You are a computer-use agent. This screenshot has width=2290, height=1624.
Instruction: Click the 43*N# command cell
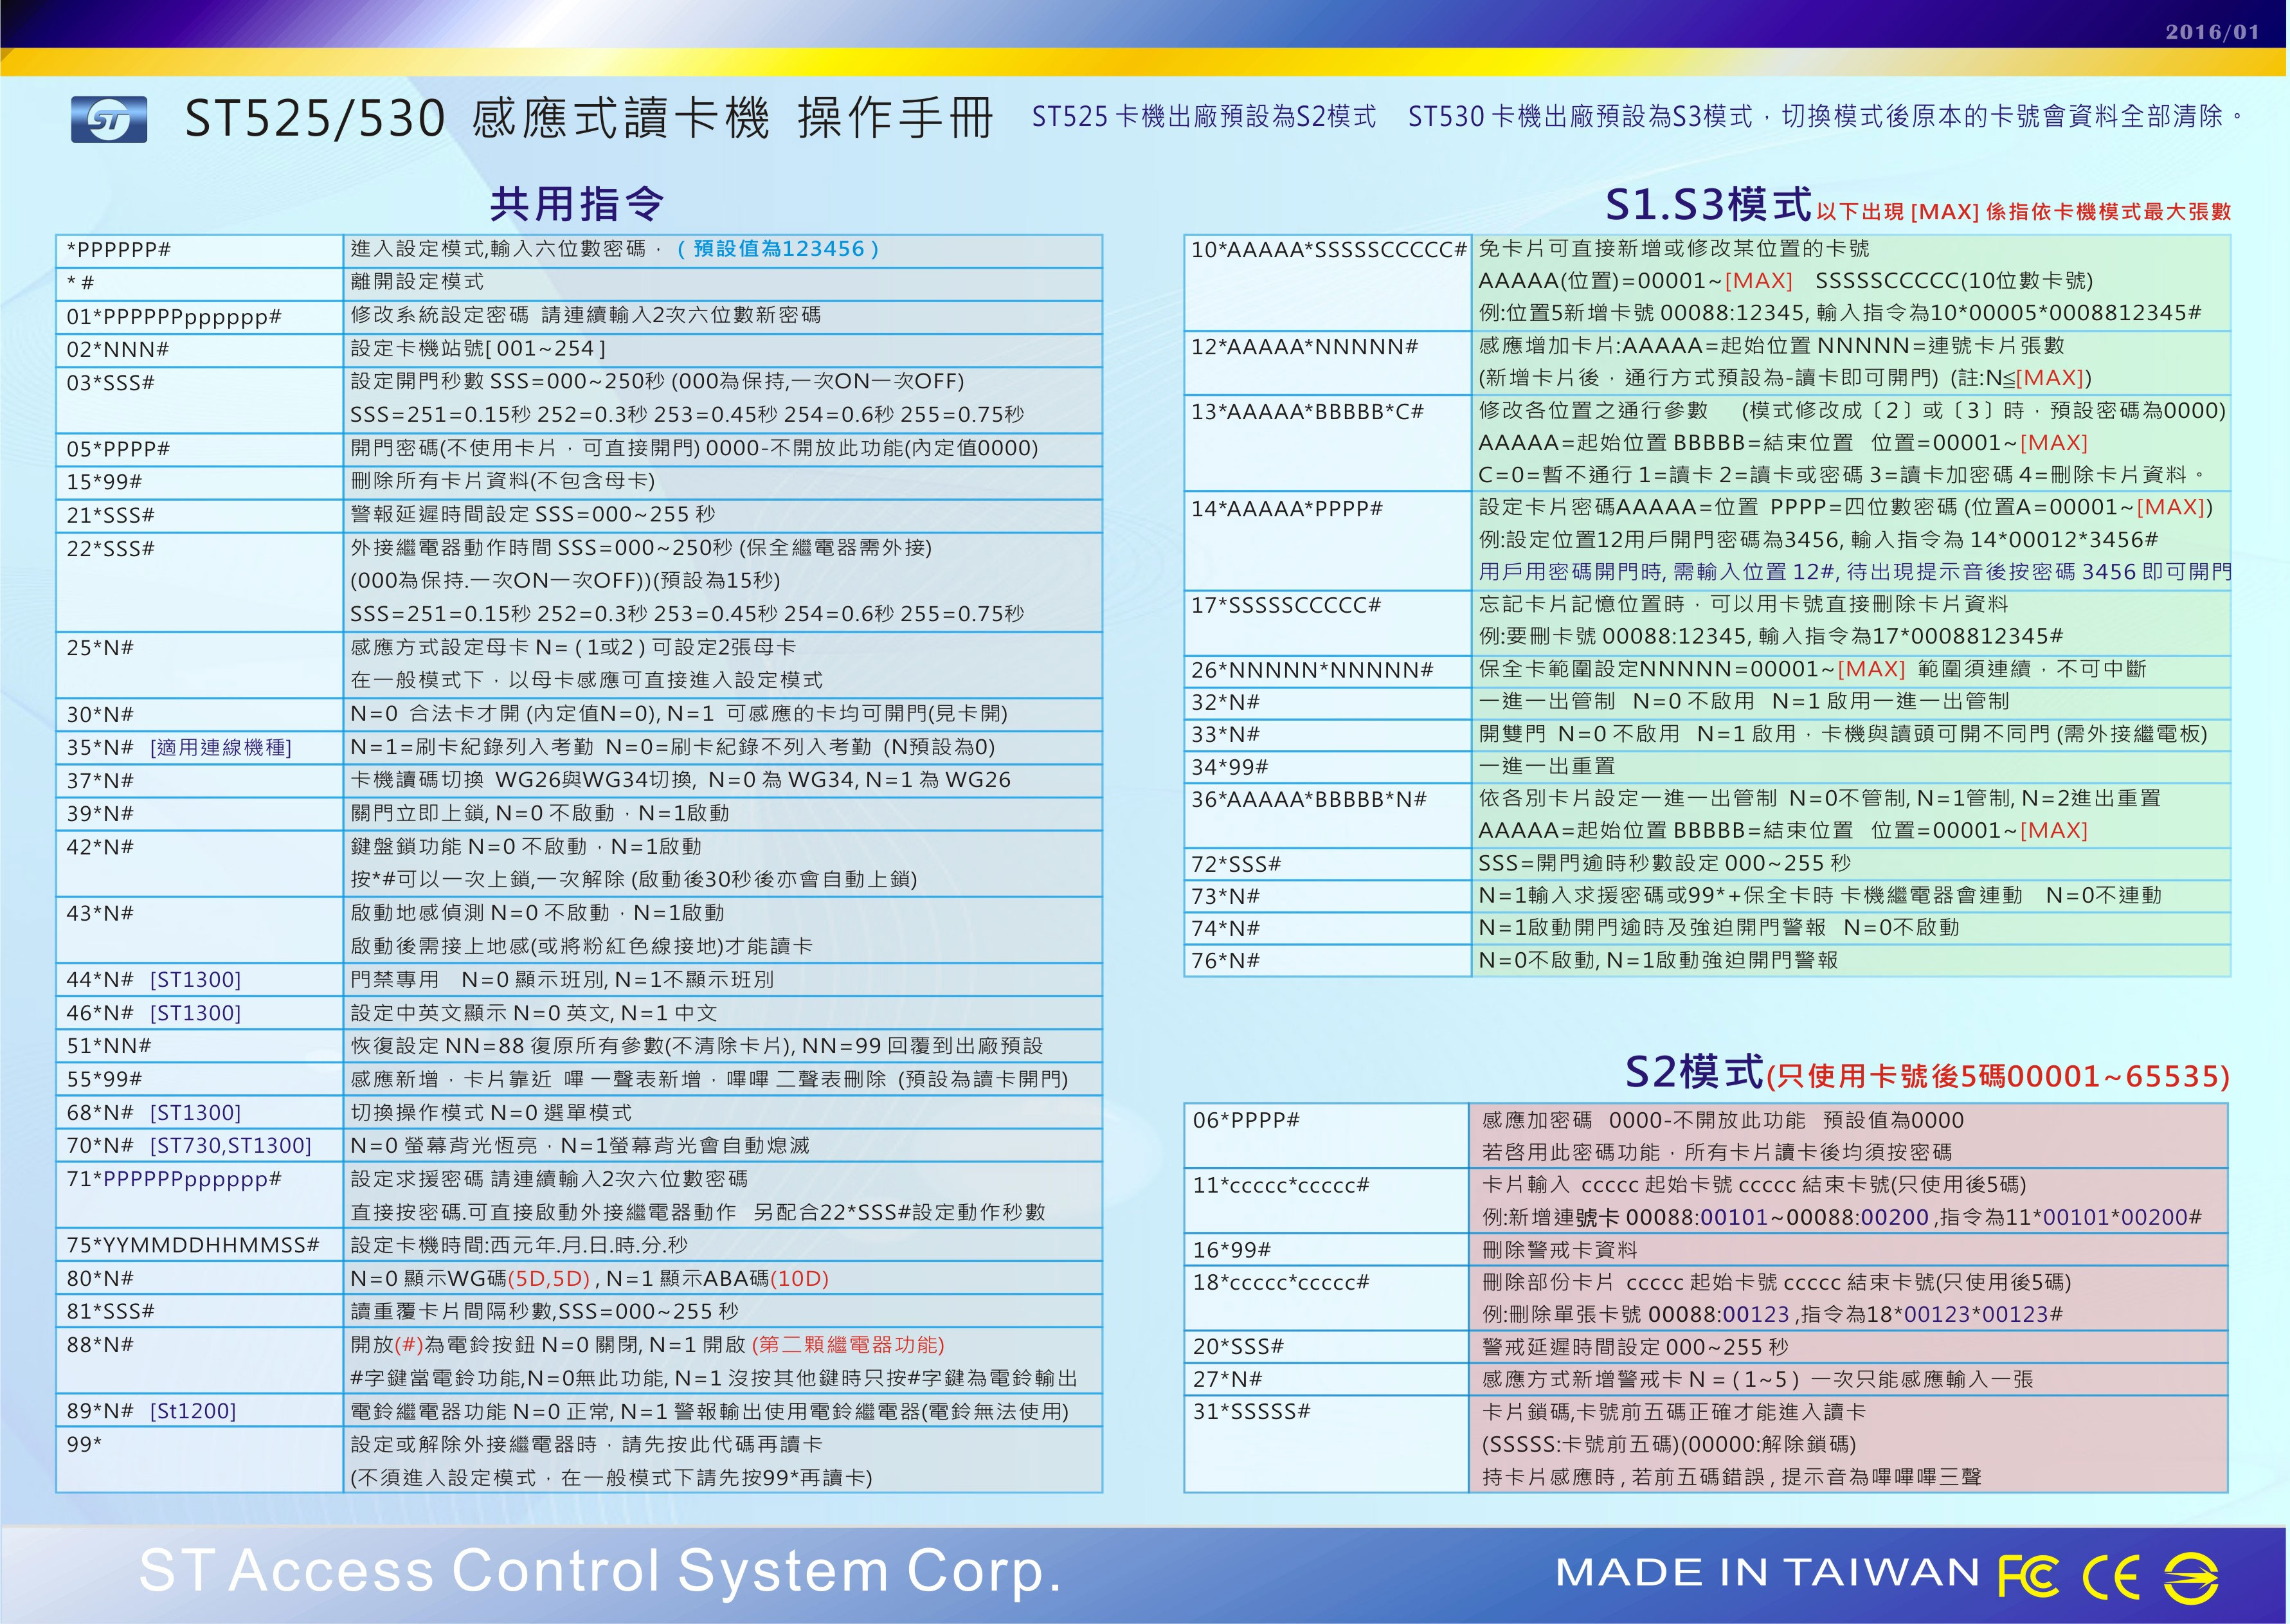click(x=200, y=929)
